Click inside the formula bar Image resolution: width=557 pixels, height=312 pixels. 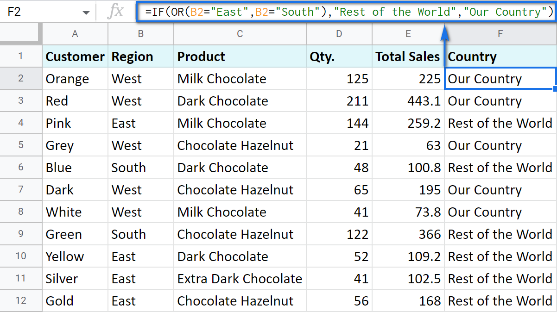click(324, 11)
